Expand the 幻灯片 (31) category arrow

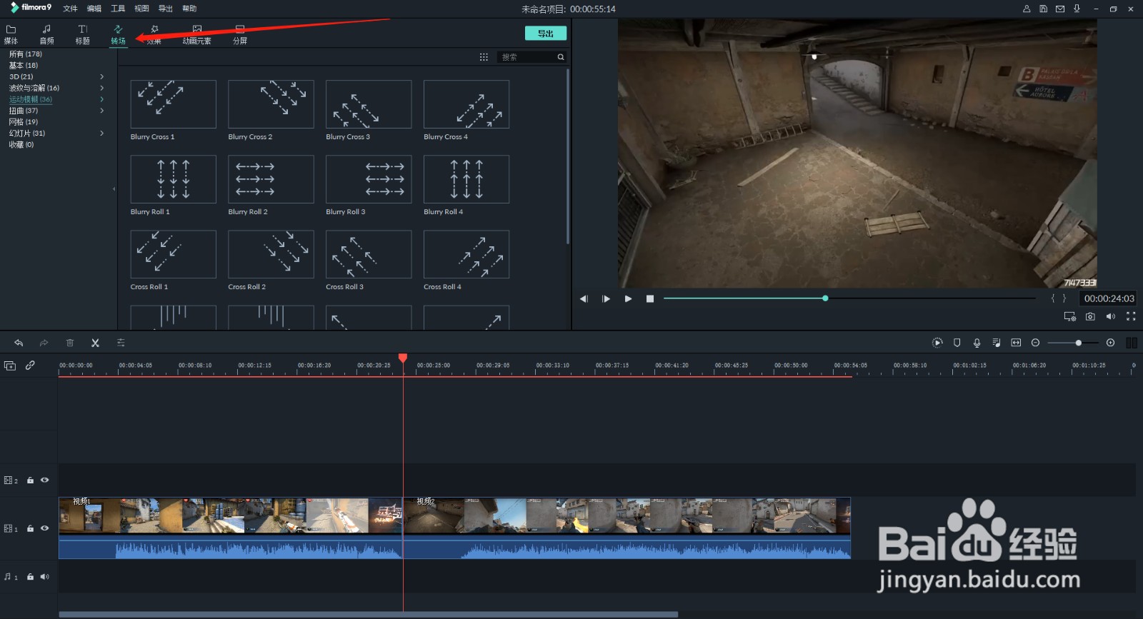click(101, 134)
